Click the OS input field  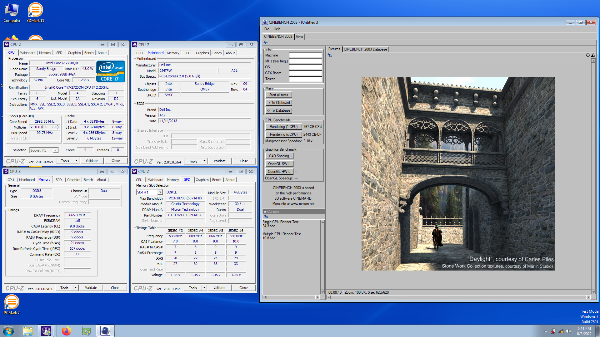coord(305,67)
